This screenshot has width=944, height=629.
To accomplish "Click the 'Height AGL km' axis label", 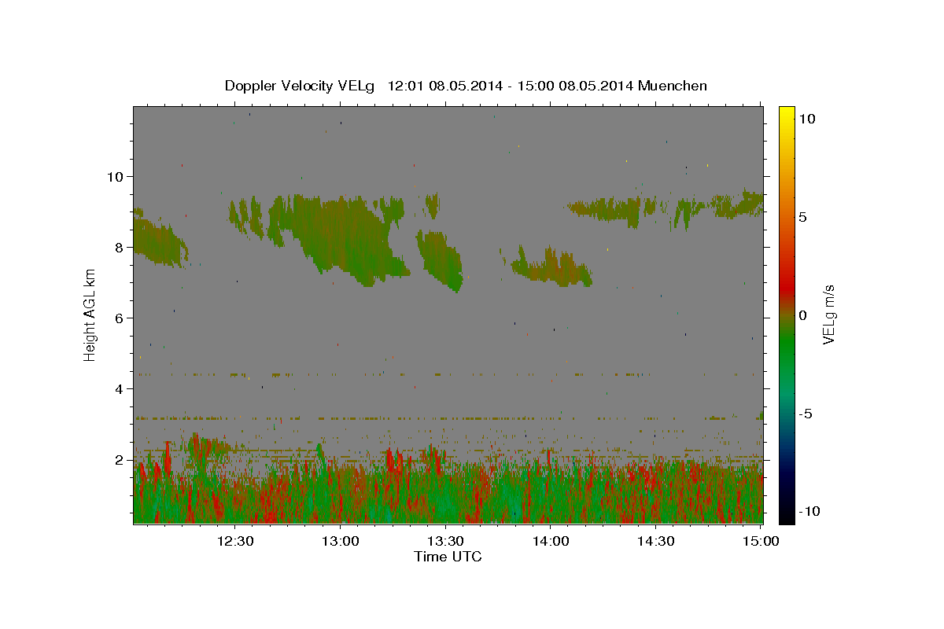I will click(90, 314).
